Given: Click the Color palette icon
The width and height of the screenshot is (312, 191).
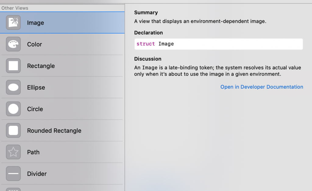Looking at the screenshot, I should coord(13,44).
